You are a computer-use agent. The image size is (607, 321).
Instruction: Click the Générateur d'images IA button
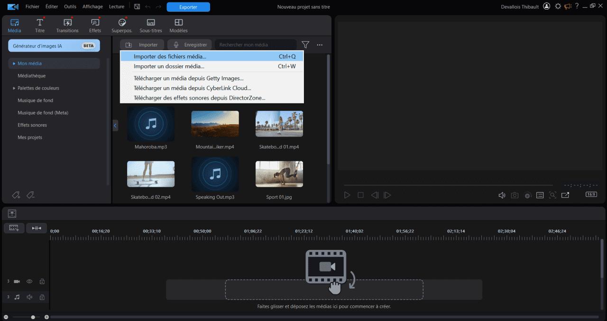click(54, 46)
